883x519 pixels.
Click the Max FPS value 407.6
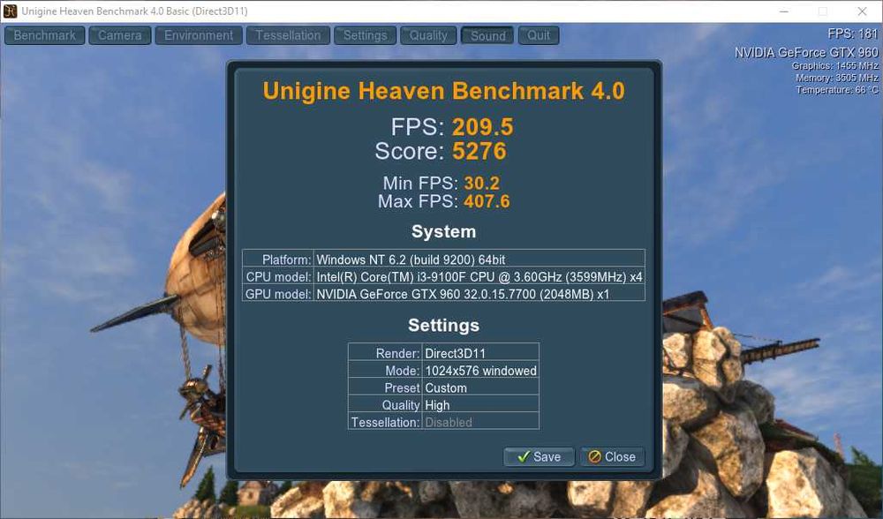click(x=487, y=201)
